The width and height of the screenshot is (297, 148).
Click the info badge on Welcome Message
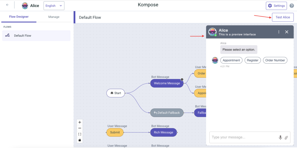(x=182, y=79)
